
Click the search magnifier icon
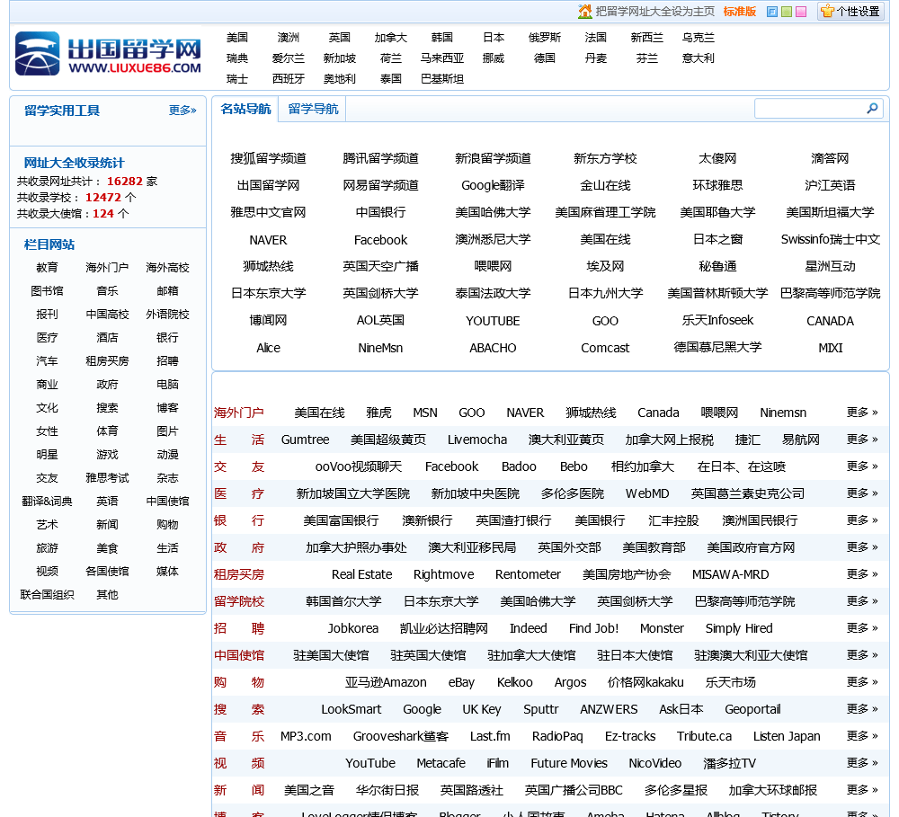click(x=873, y=108)
